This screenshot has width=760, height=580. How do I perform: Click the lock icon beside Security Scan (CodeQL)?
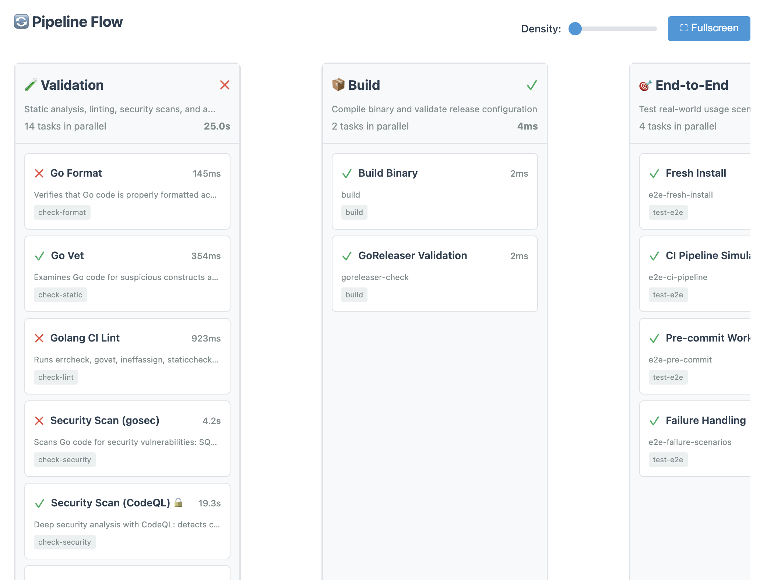tap(178, 502)
